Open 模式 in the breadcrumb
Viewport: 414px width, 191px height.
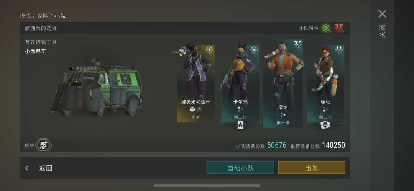25,16
